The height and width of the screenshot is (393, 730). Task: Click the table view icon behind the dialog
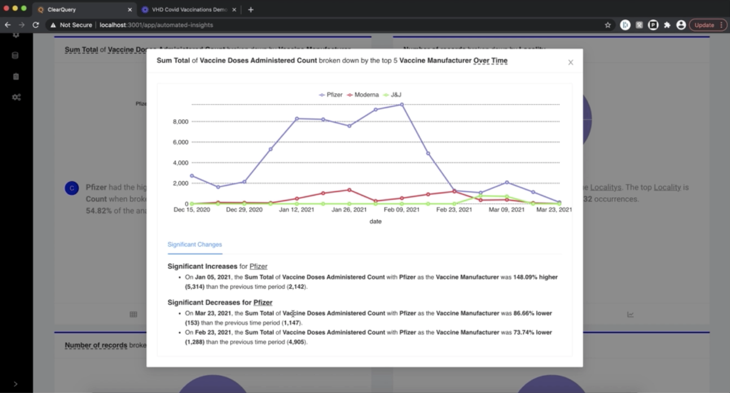[x=134, y=314]
